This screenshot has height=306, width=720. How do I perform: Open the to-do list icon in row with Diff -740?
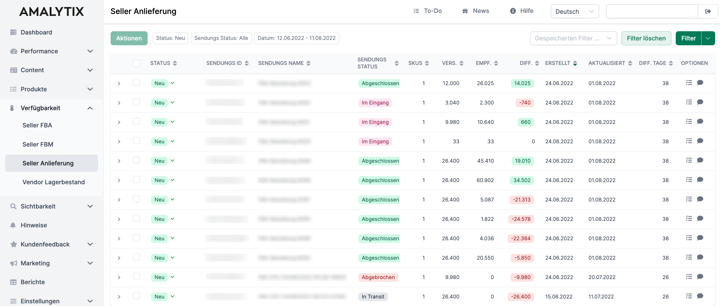(689, 102)
